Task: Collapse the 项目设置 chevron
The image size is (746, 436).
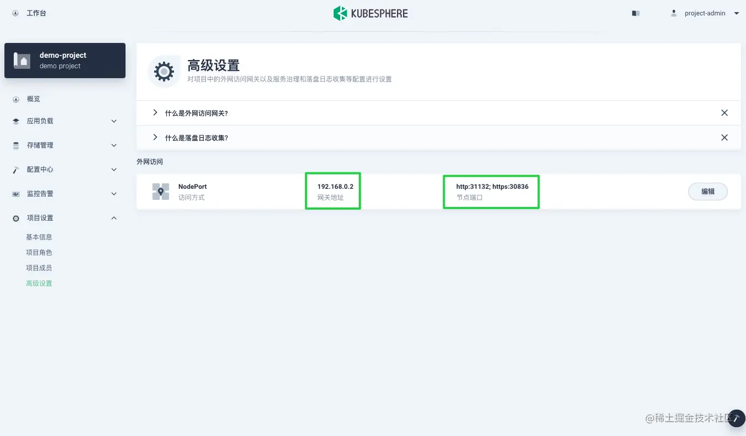Action: click(x=114, y=218)
